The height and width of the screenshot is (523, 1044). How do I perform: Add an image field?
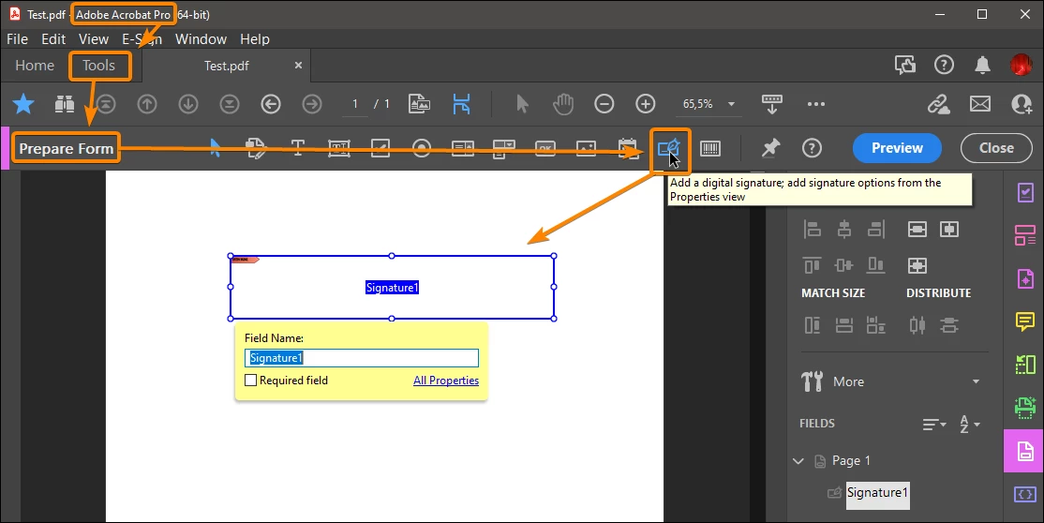pos(586,148)
